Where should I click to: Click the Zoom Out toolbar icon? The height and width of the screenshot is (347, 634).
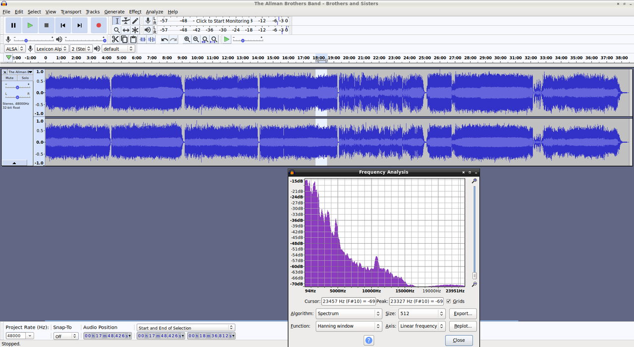click(x=196, y=40)
